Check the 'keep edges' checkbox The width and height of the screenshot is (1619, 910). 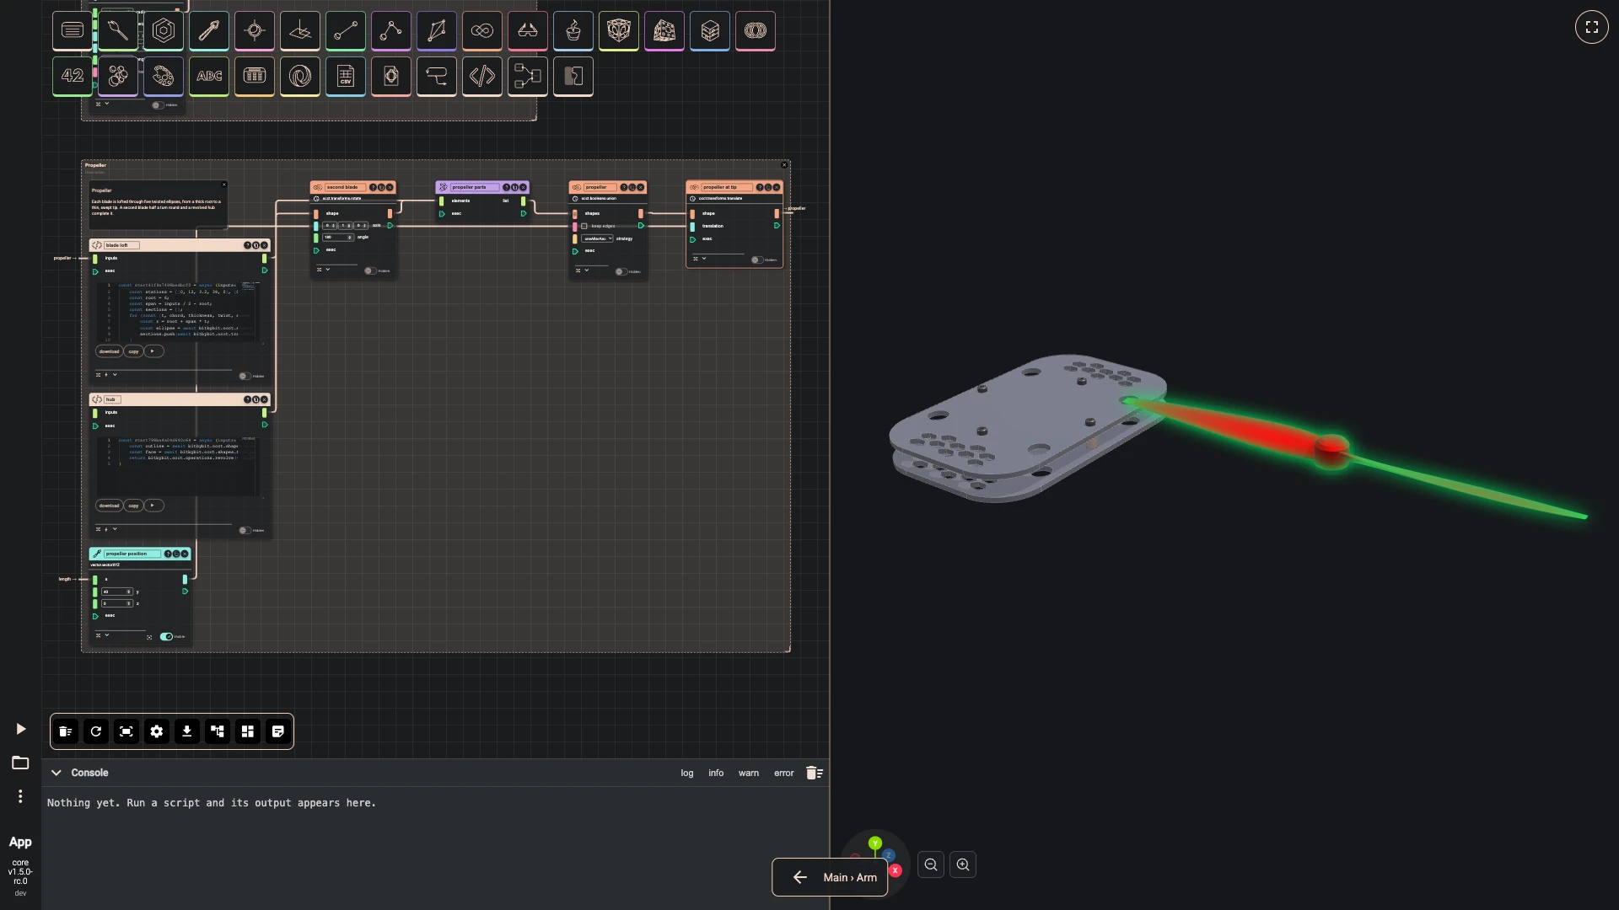point(584,226)
